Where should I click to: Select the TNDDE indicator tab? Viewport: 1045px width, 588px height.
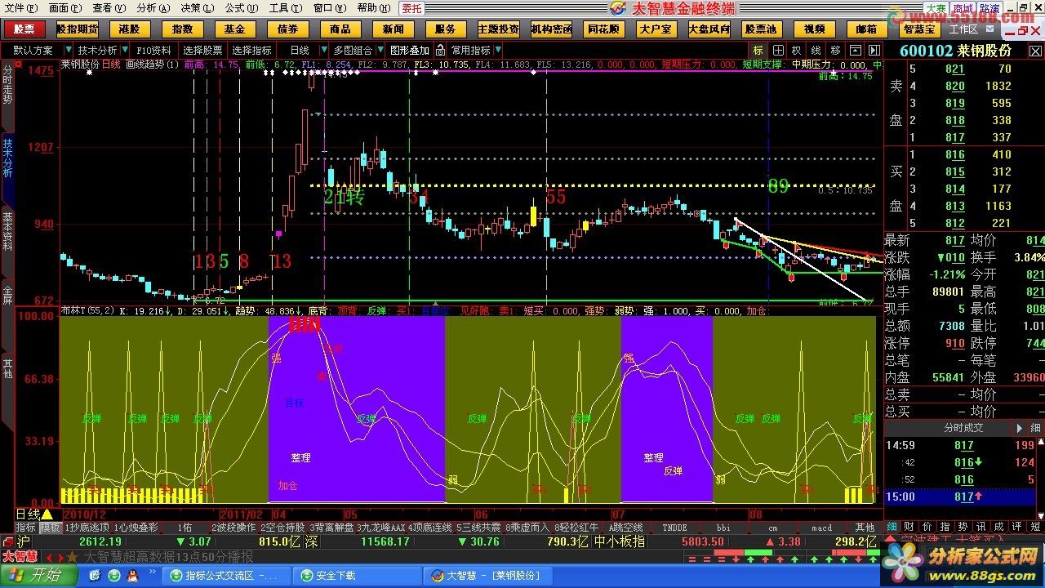click(674, 528)
